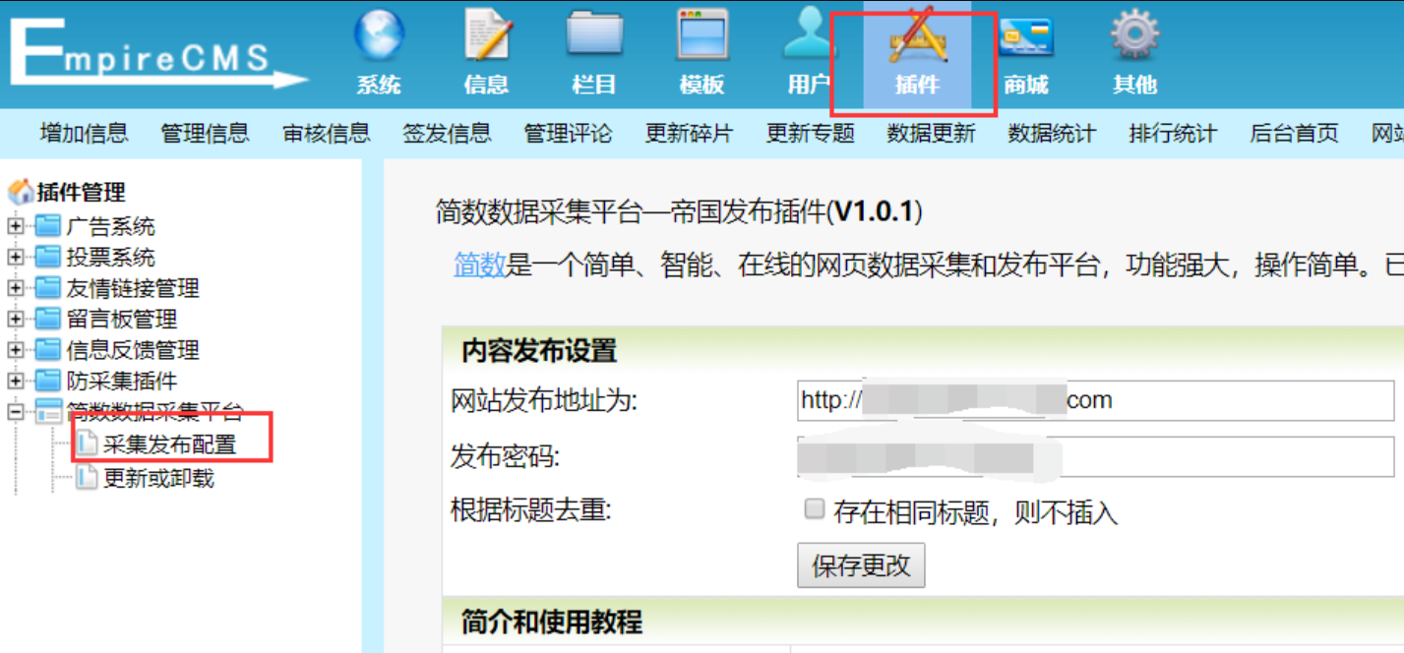This screenshot has width=1404, height=653.
Task: Collapse the 简数数据采集平台 tree node
Action: click(15, 412)
